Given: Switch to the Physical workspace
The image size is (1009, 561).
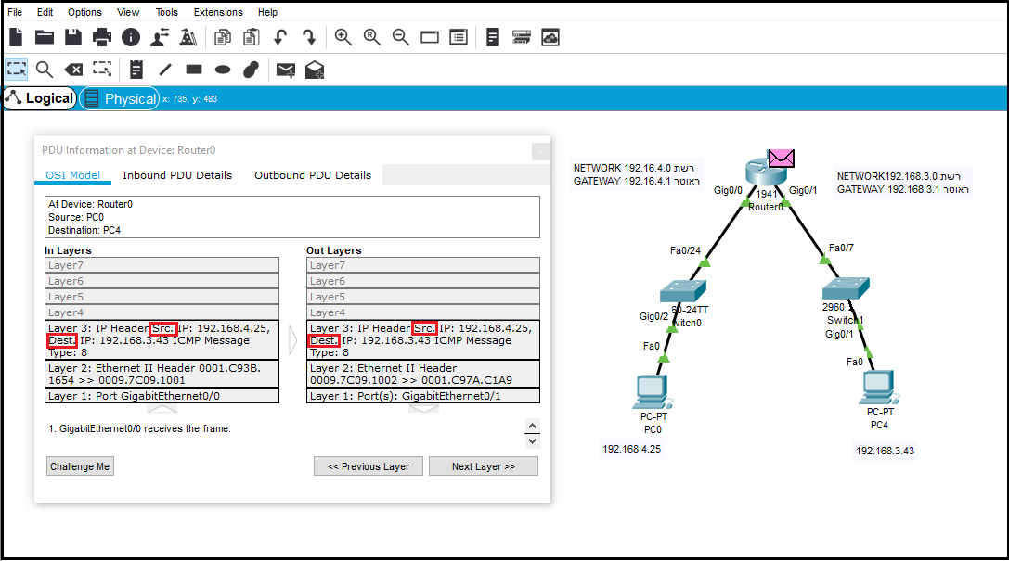Looking at the screenshot, I should [x=120, y=98].
